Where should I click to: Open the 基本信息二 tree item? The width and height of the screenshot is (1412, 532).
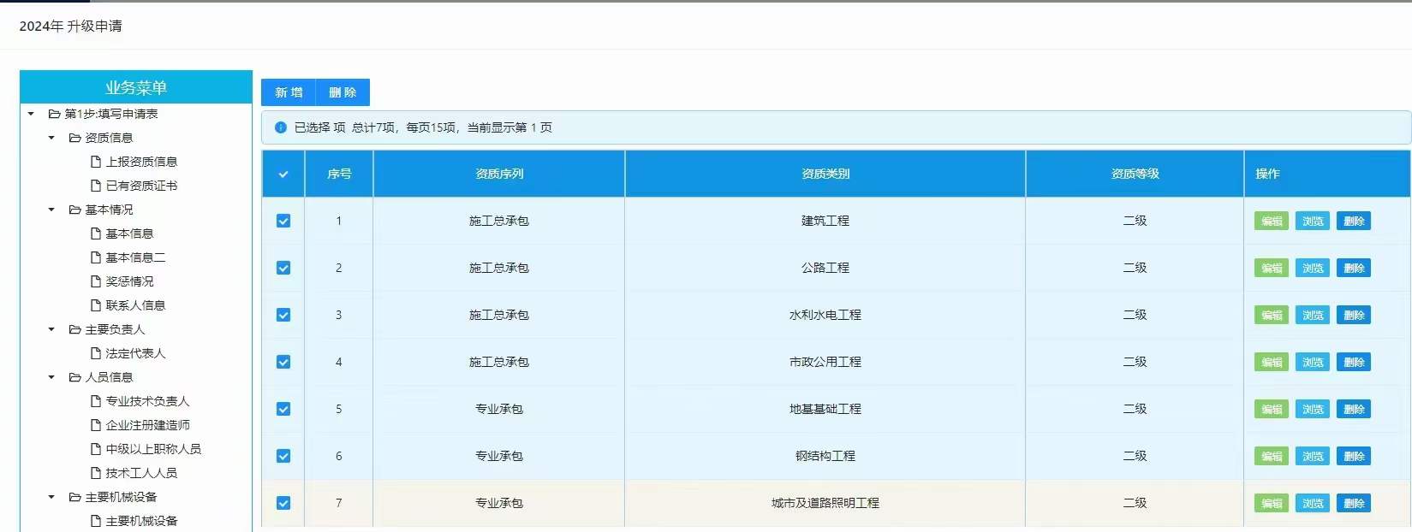(128, 257)
